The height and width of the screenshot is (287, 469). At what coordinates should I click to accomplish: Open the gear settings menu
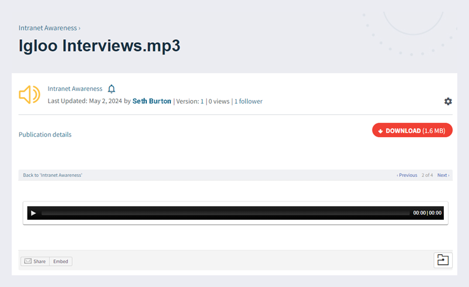coord(448,101)
